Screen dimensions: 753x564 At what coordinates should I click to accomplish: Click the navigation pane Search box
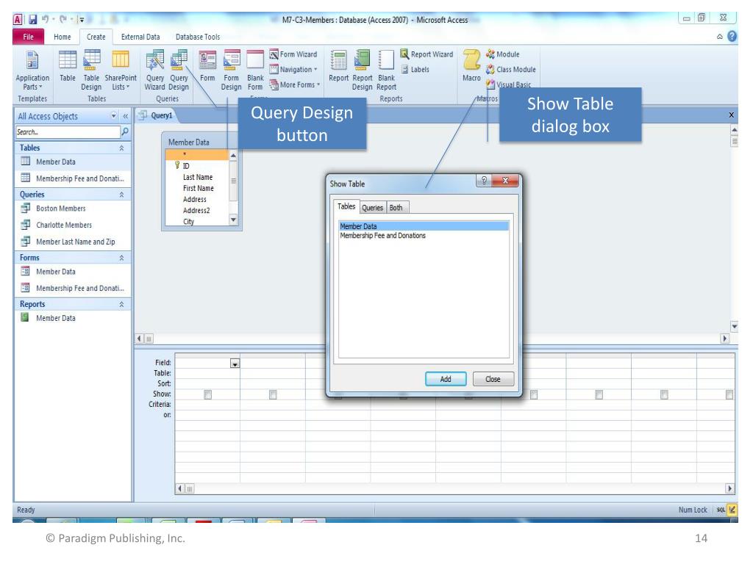68,132
